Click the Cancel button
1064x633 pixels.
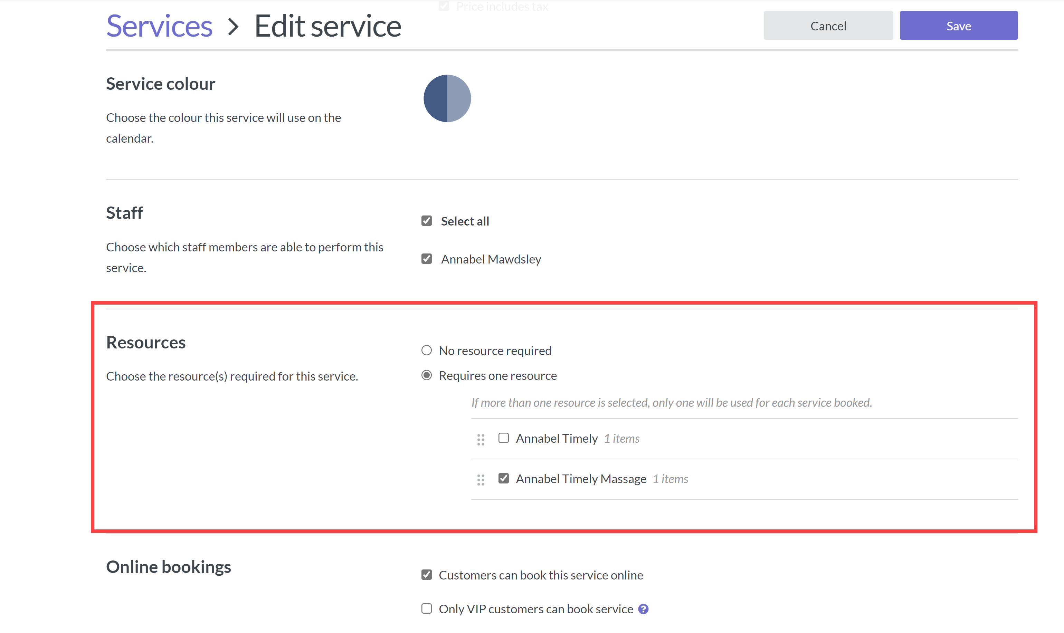[x=828, y=26]
